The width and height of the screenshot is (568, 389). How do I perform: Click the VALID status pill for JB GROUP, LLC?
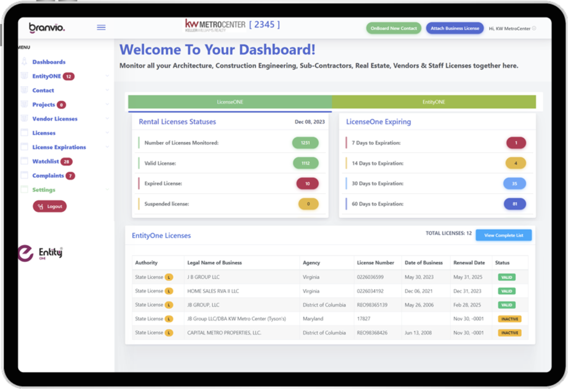coord(506,305)
